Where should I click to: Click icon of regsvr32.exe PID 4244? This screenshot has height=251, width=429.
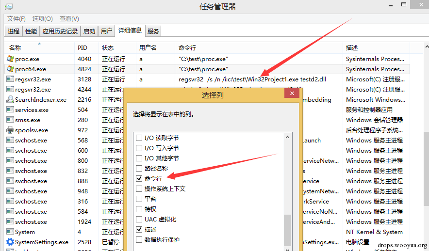(x=10, y=89)
